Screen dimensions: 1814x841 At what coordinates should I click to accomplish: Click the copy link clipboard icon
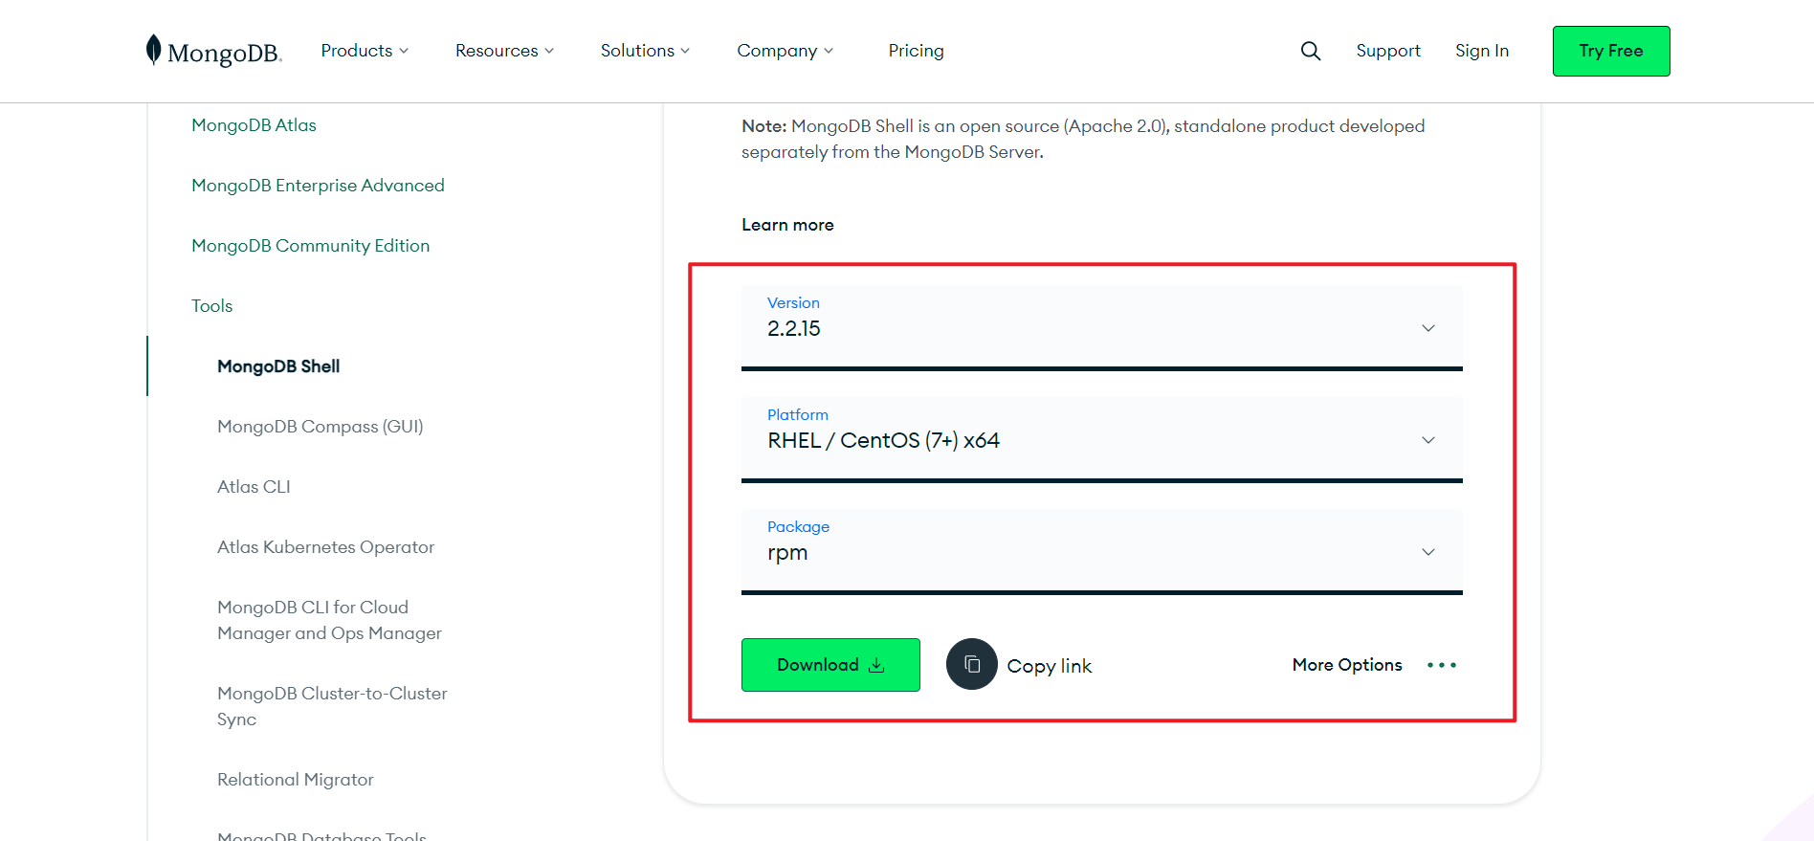pyautogui.click(x=972, y=664)
